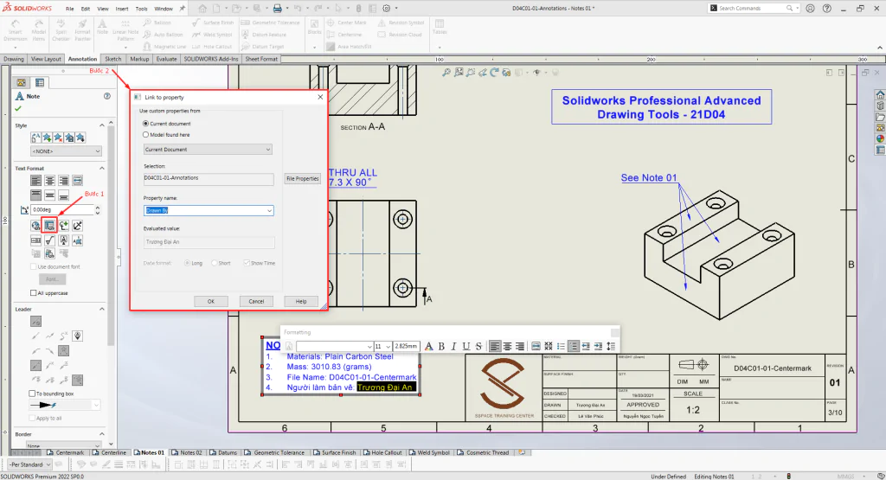This screenshot has width=886, height=480.
Task: Select Model found here radio button
Action: click(x=145, y=134)
